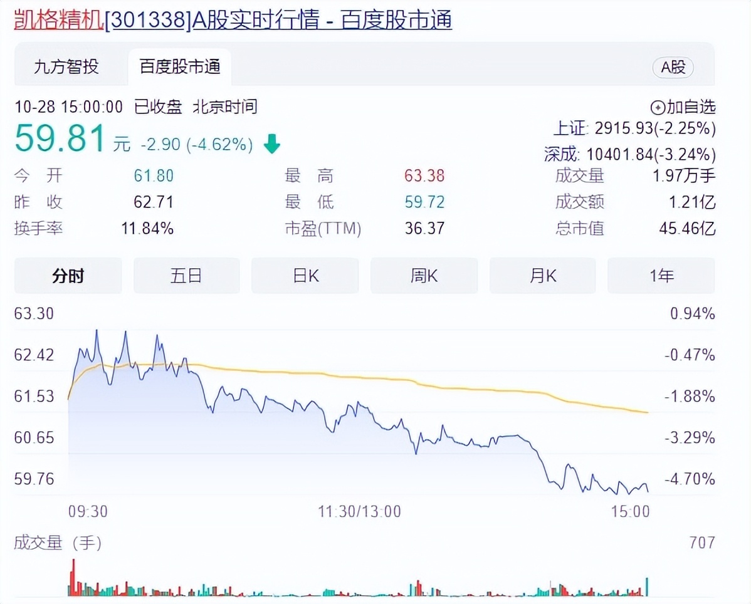This screenshot has height=604, width=751.
Task: Select the 分时 chart view
Action: (67, 276)
